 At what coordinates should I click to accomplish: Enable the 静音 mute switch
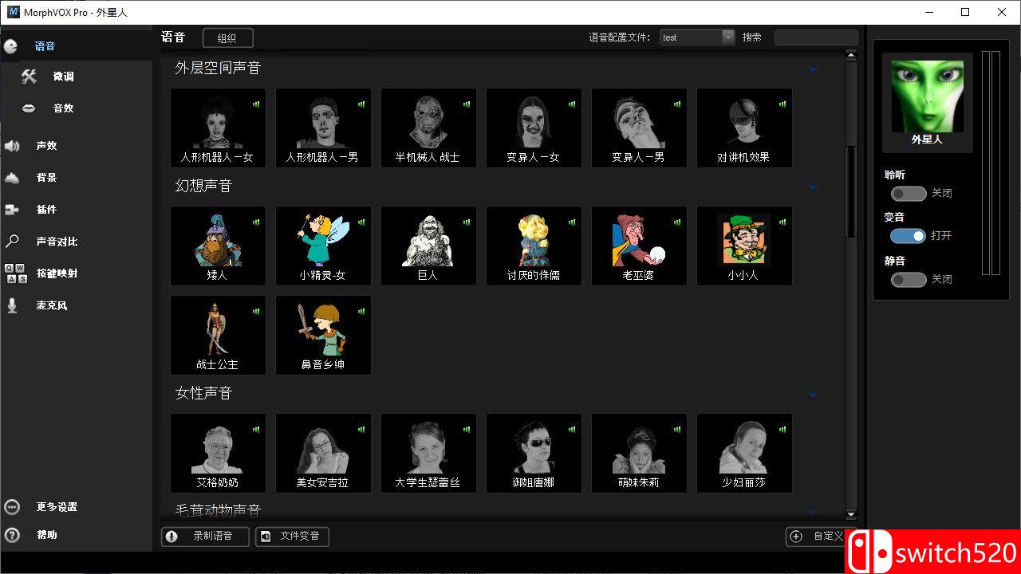point(909,279)
